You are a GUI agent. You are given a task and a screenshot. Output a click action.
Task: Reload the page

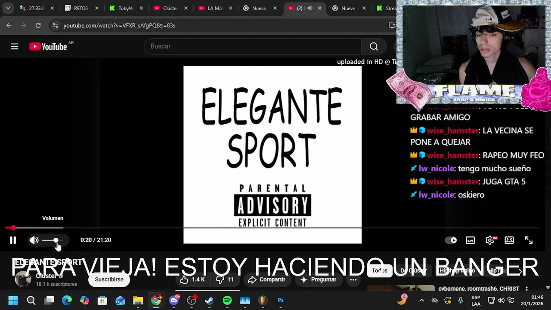(x=38, y=25)
